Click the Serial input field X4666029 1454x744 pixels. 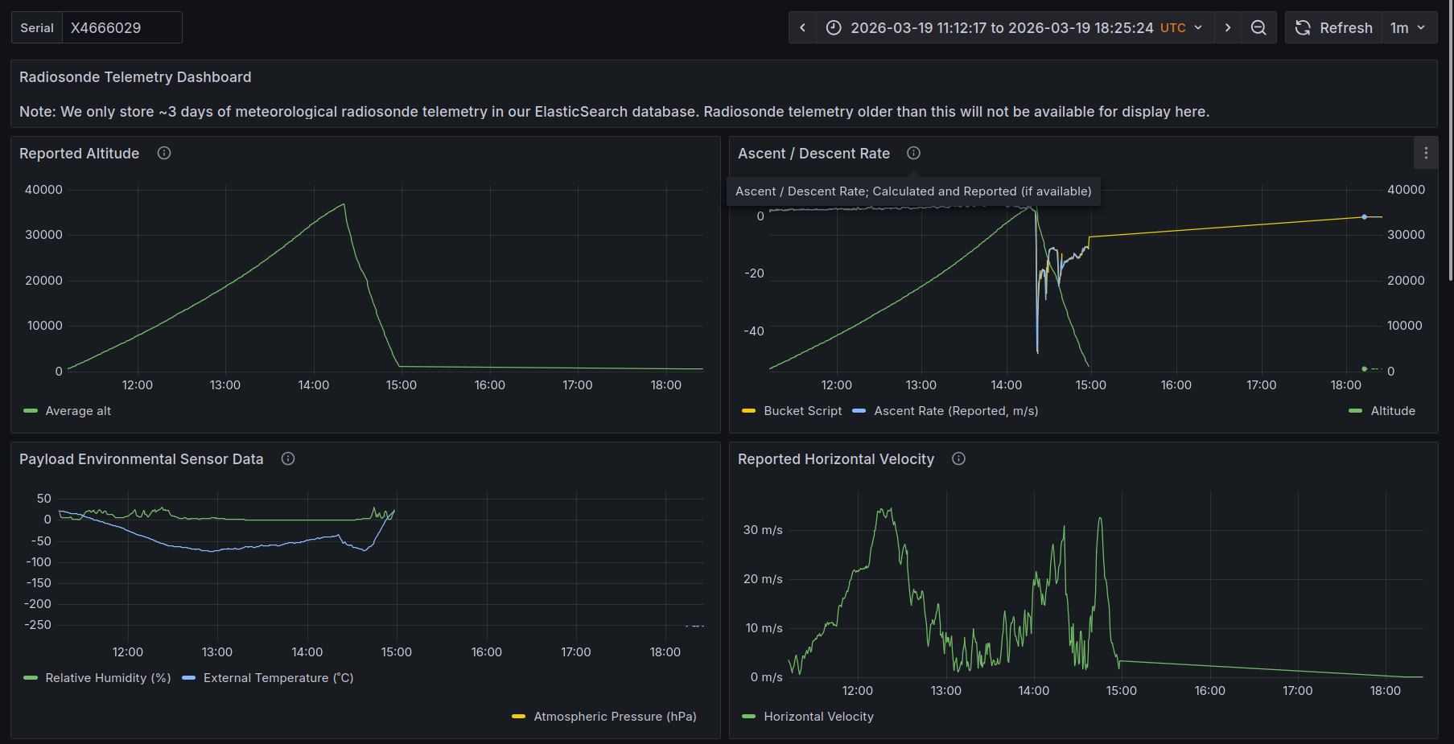coord(122,27)
